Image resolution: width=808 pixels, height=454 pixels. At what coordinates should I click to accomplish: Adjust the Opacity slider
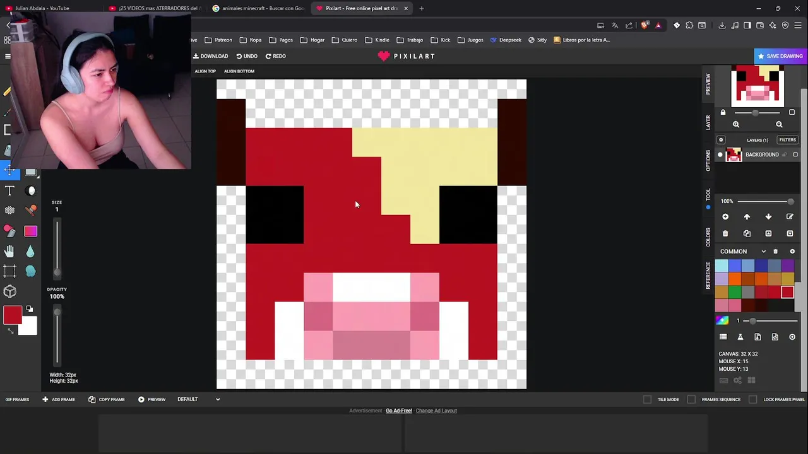click(57, 336)
